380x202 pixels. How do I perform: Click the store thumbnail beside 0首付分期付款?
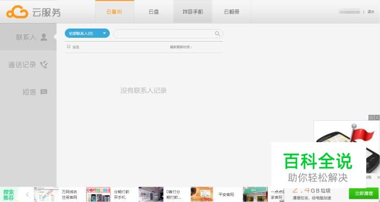point(151,194)
